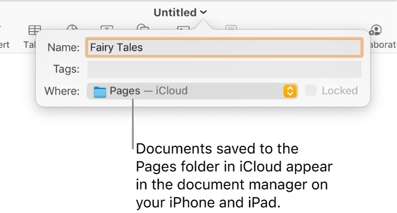Click the Comment icon in the toolbar

pyautogui.click(x=232, y=29)
